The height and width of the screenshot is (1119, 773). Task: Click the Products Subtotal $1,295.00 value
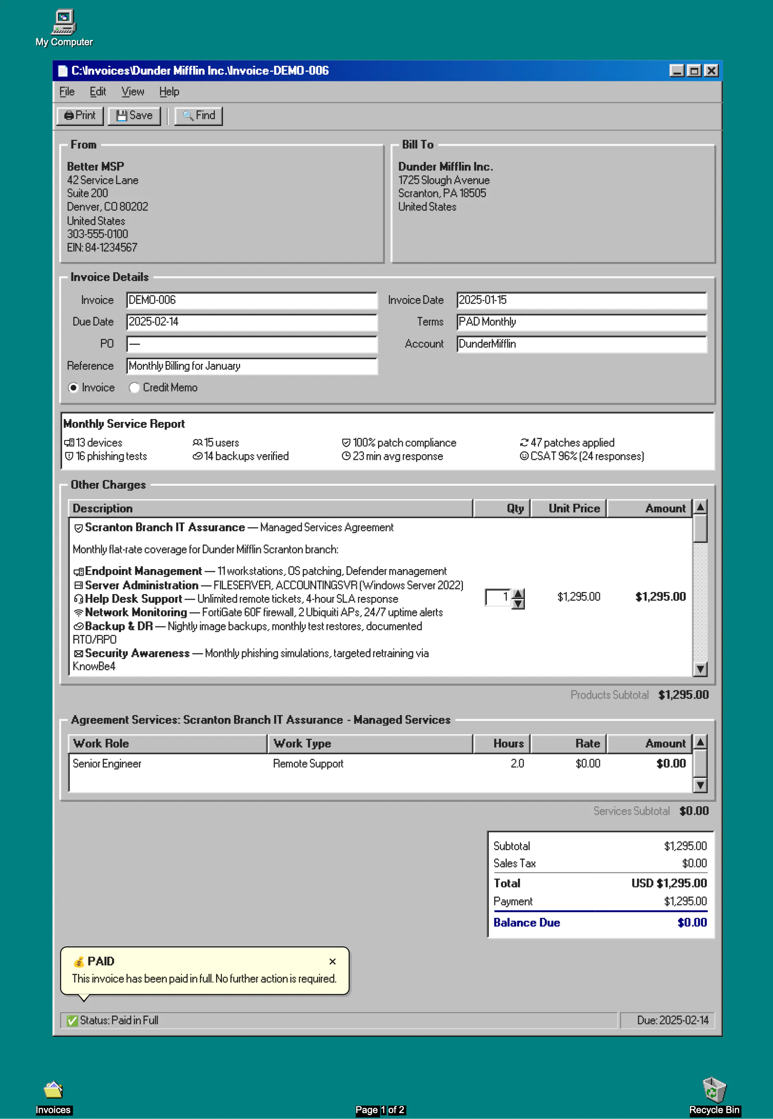pyautogui.click(x=683, y=695)
